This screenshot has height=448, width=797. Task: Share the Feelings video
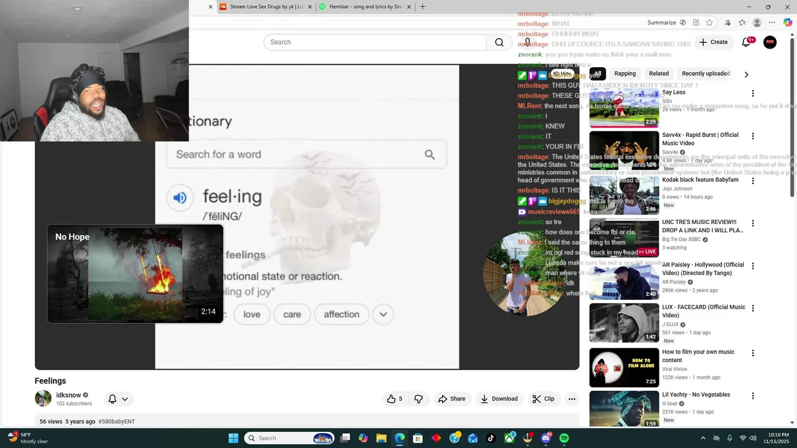pos(452,399)
